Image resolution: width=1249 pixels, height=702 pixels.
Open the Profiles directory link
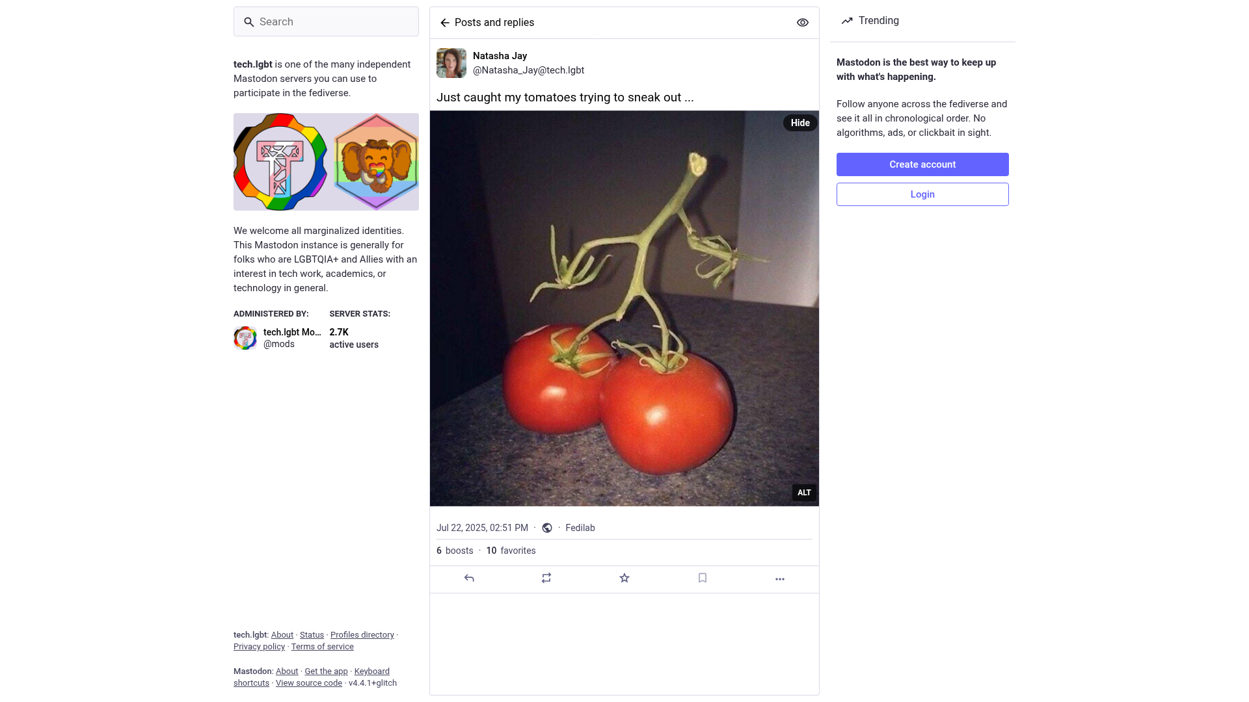point(362,635)
